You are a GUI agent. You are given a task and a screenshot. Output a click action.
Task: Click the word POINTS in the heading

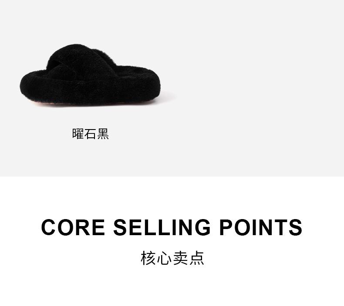tap(261, 227)
